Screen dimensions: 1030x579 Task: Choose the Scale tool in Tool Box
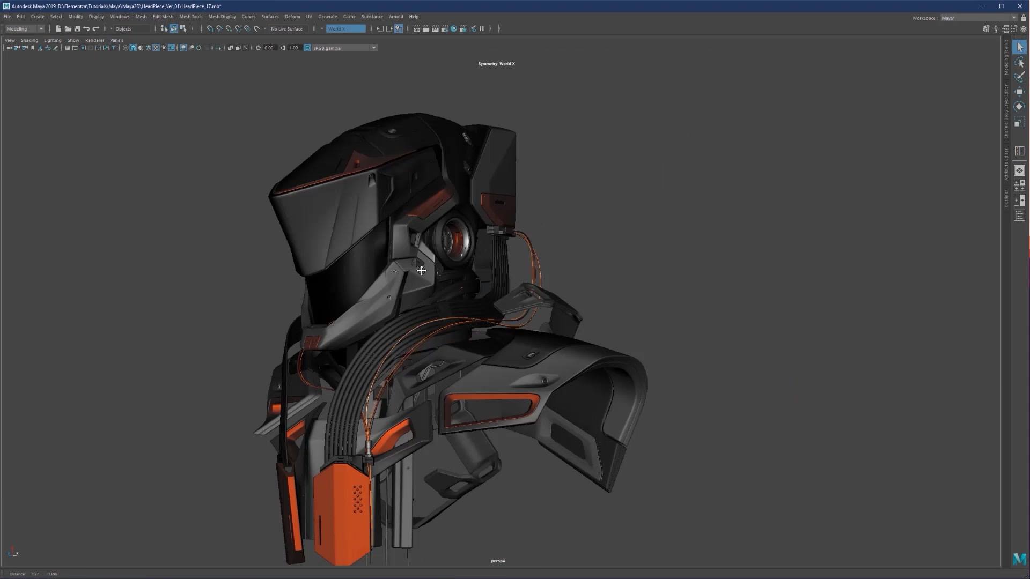pyautogui.click(x=1020, y=122)
